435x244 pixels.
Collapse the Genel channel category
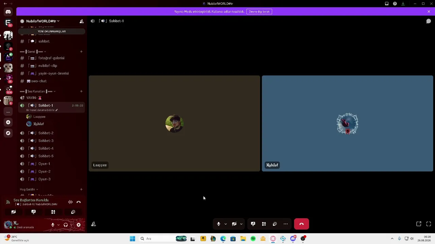(x=33, y=52)
